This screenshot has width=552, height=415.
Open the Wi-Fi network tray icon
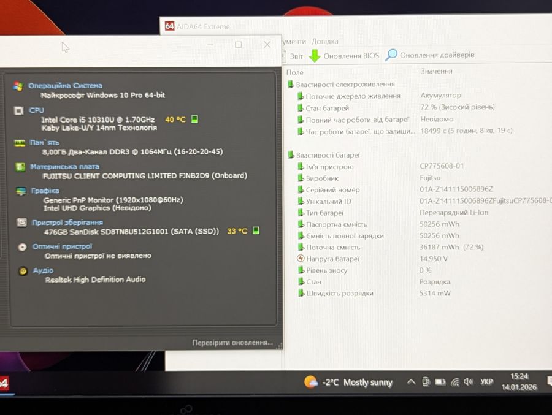pyautogui.click(x=455, y=381)
